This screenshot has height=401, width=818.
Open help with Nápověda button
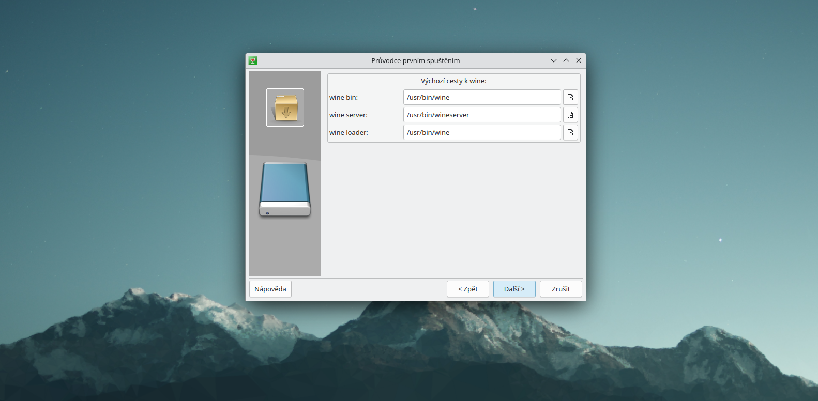pos(270,289)
